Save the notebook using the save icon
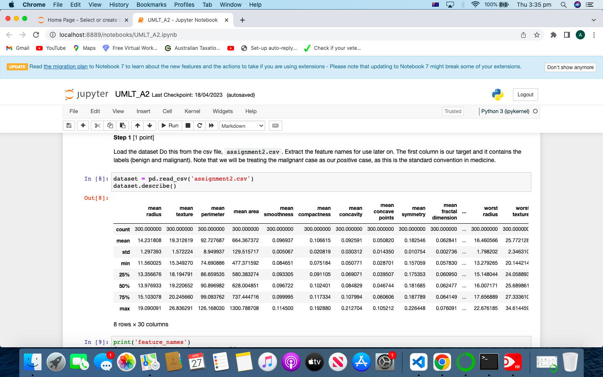The height and width of the screenshot is (377, 603). tap(69, 126)
